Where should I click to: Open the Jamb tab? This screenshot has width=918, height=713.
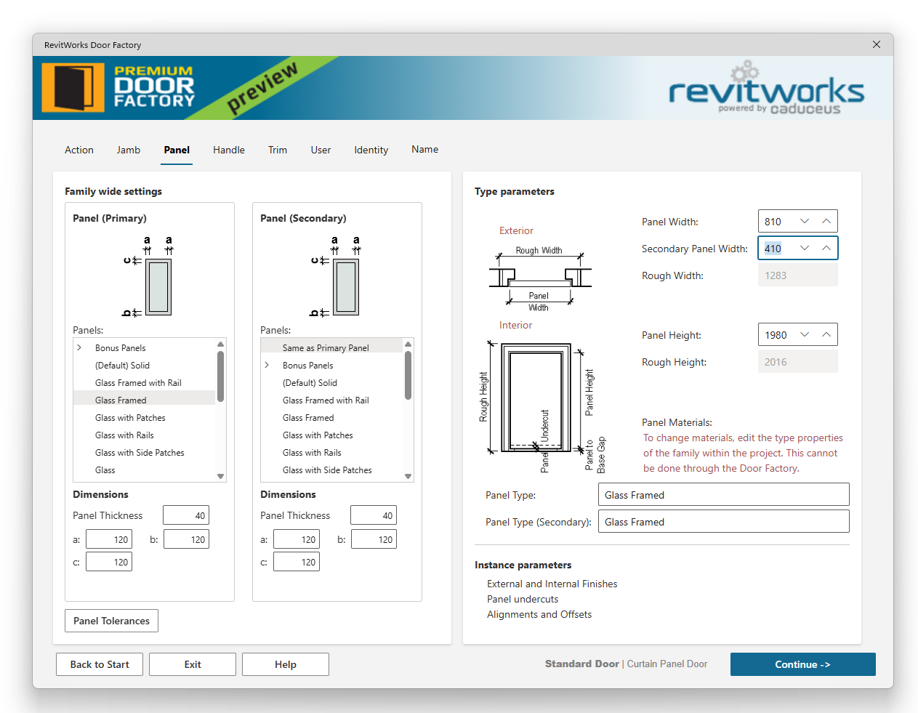click(x=128, y=150)
